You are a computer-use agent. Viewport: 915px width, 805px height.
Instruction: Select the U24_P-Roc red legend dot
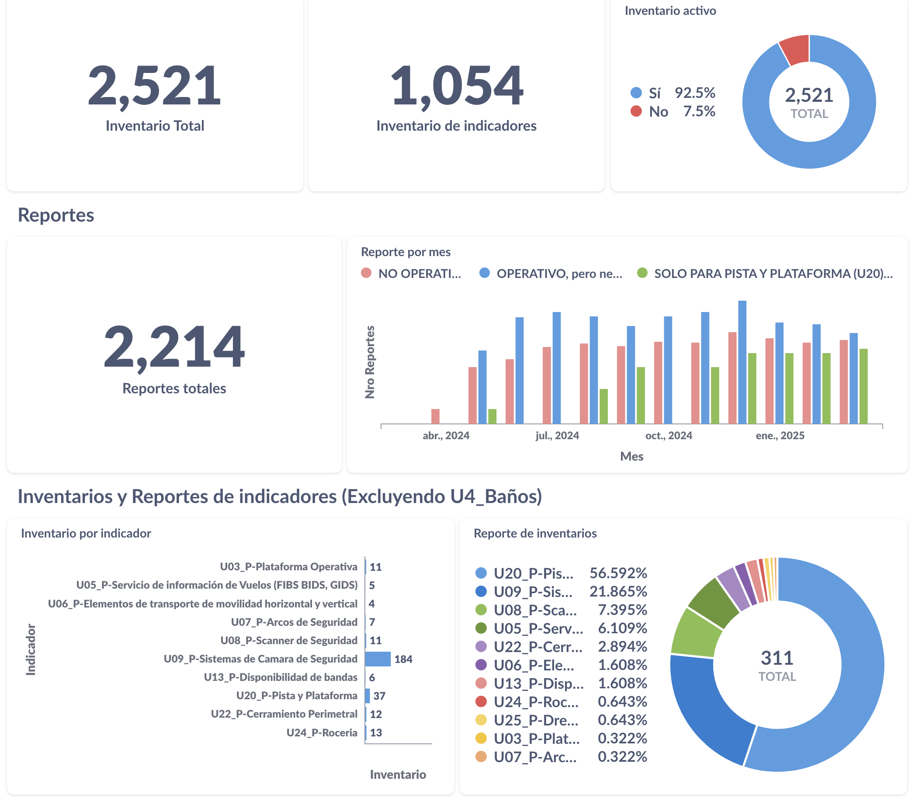(x=481, y=701)
